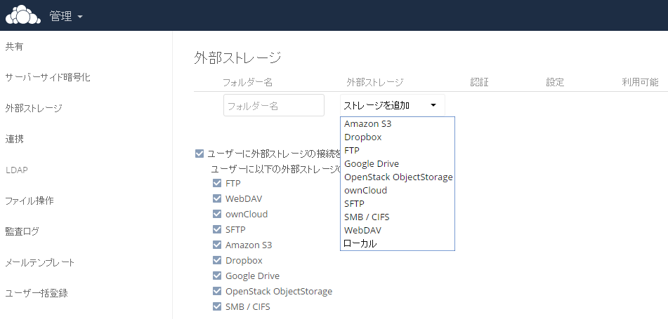Viewport: 668px width, 319px height.
Task: Open the 連携 sidebar entry
Action: tap(14, 139)
